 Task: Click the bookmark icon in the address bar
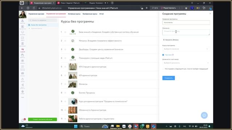click(146, 8)
